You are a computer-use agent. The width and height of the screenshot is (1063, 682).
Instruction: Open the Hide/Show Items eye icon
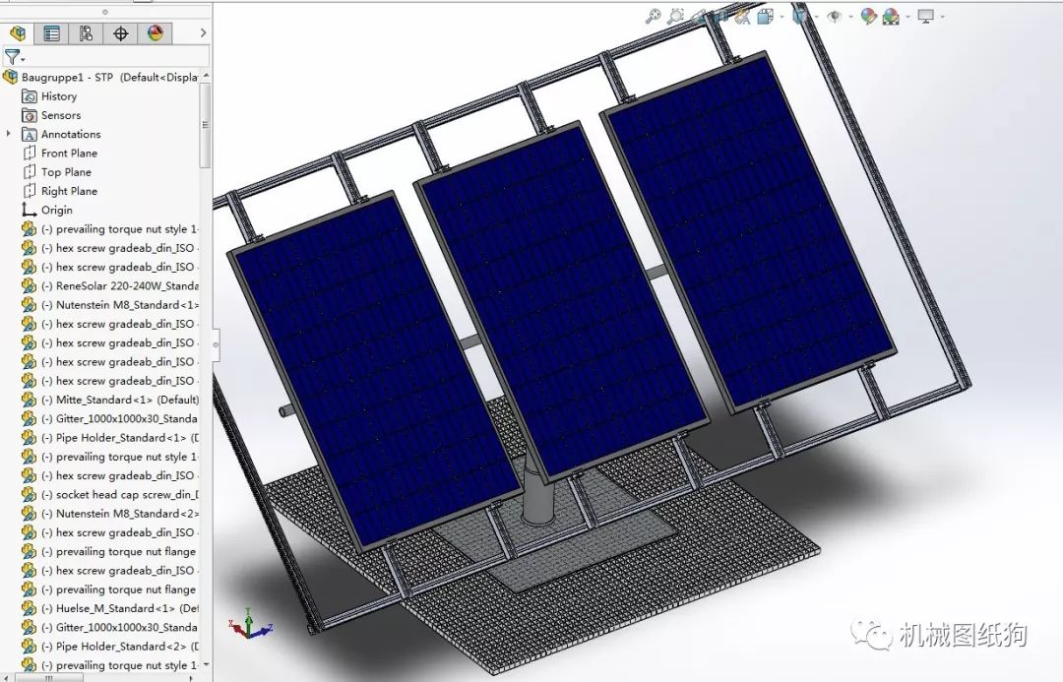click(836, 16)
